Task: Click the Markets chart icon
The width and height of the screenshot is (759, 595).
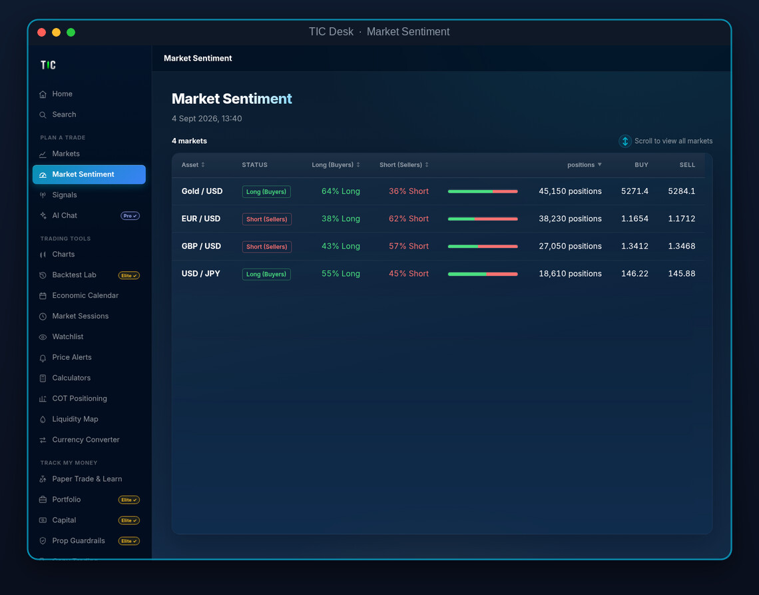Action: click(x=43, y=154)
